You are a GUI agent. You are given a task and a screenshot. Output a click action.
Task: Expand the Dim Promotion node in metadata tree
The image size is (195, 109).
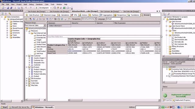point(27,78)
